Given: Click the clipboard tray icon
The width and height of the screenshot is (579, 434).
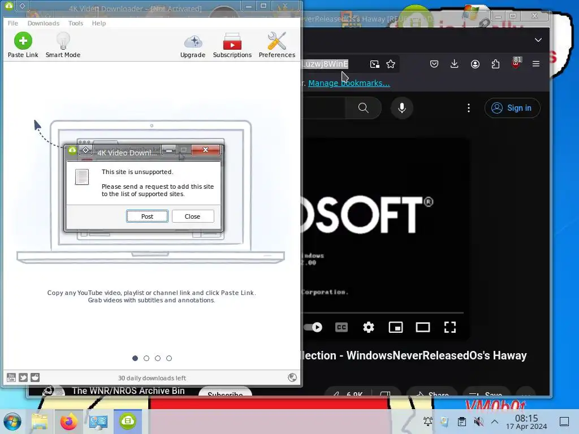Looking at the screenshot, I should [x=461, y=422].
